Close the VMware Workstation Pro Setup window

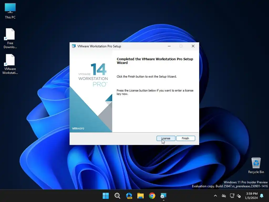coord(193,46)
